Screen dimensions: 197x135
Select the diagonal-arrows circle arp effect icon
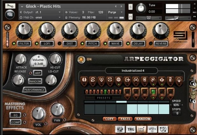(153, 80)
